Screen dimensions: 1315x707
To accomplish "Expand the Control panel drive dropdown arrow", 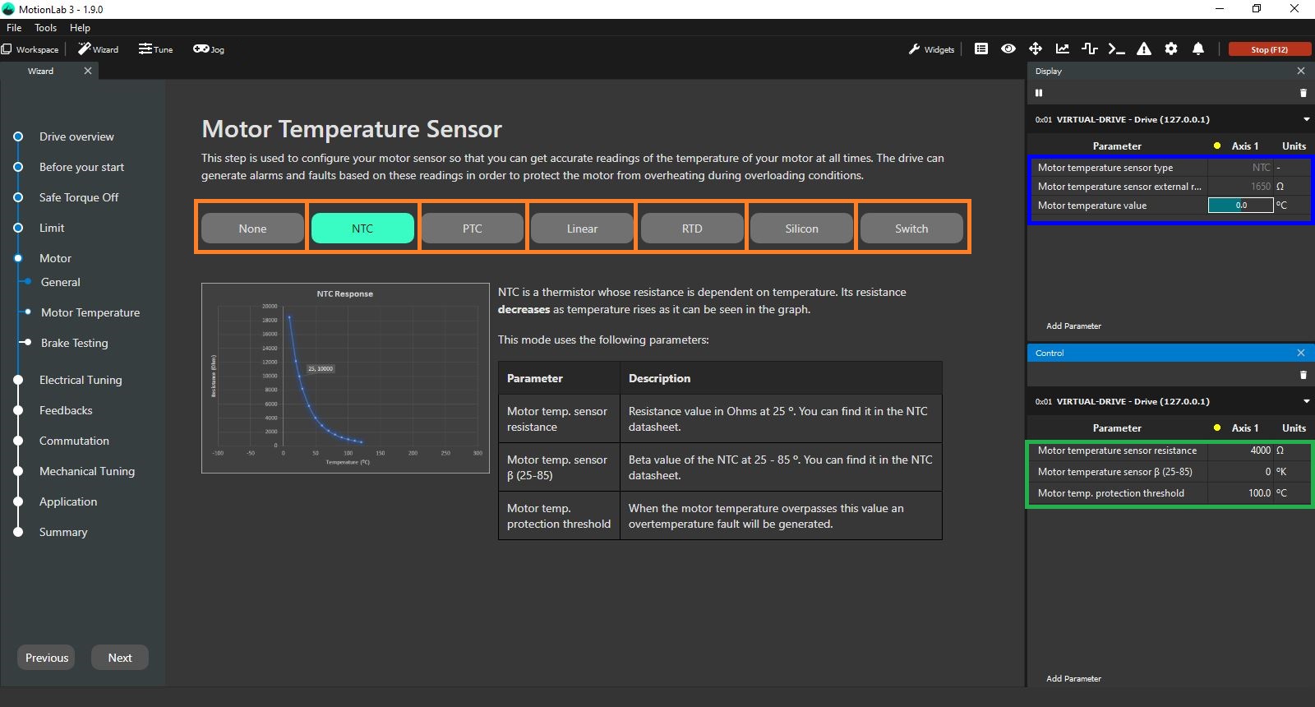I will tap(1306, 401).
